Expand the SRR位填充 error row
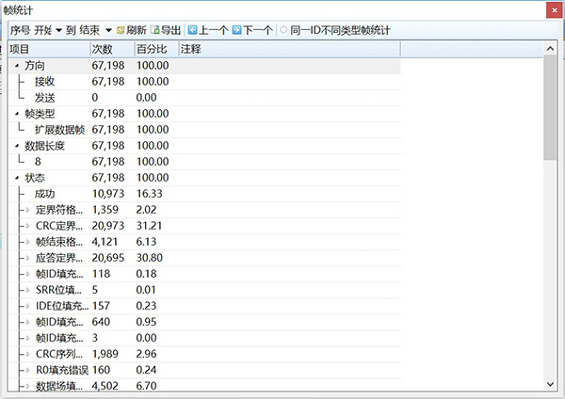565x399 pixels. pyautogui.click(x=28, y=290)
